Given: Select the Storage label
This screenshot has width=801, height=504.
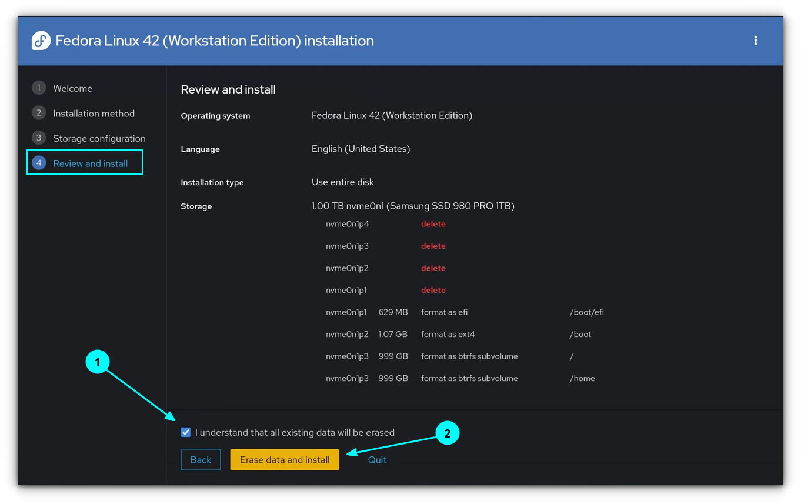Looking at the screenshot, I should 196,206.
